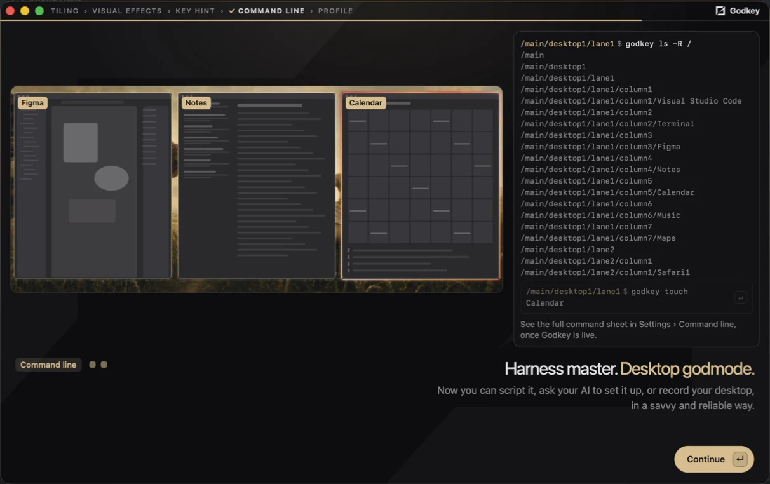Select the Calendar window thumbnail
The image size is (770, 484).
tap(421, 186)
